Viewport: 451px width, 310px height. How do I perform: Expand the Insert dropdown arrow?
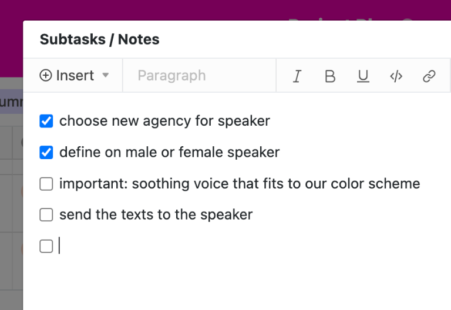106,75
